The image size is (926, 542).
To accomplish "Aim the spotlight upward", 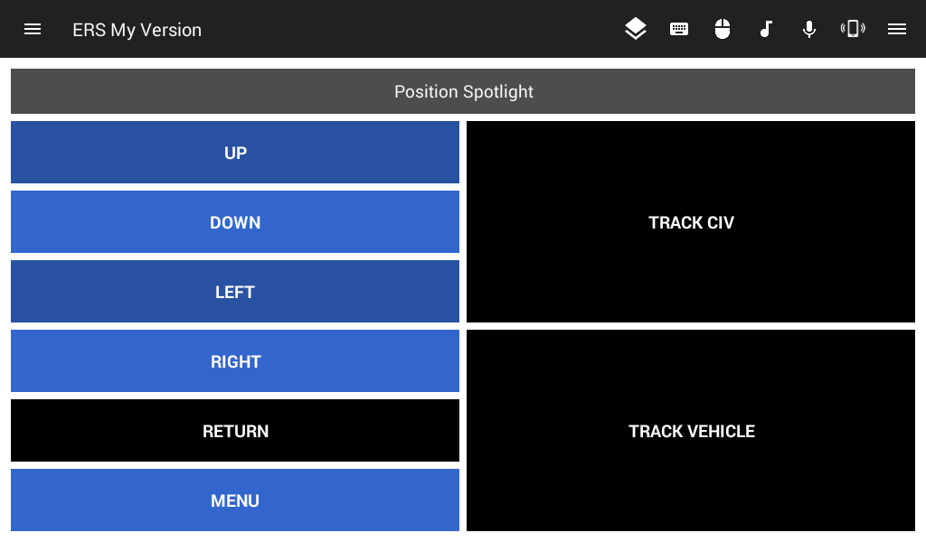I will [x=235, y=153].
